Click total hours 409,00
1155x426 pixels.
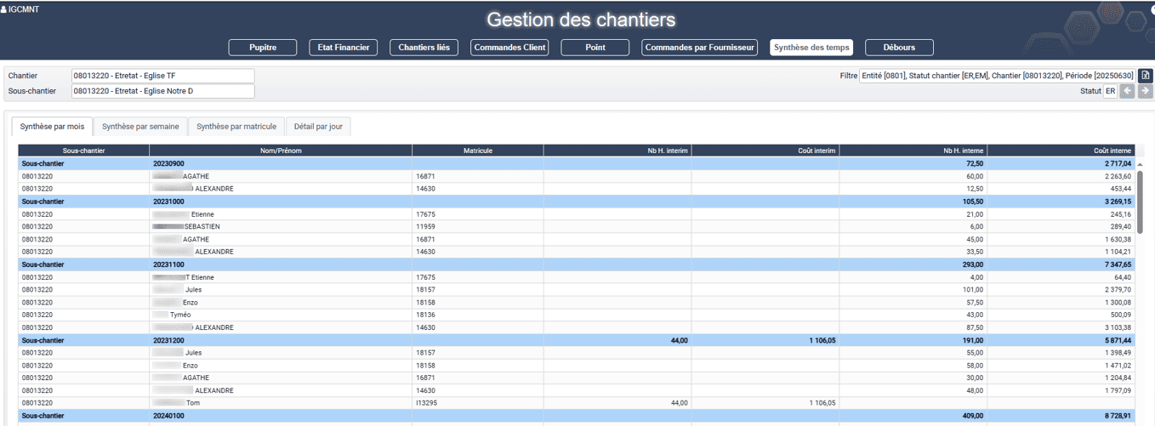point(972,416)
